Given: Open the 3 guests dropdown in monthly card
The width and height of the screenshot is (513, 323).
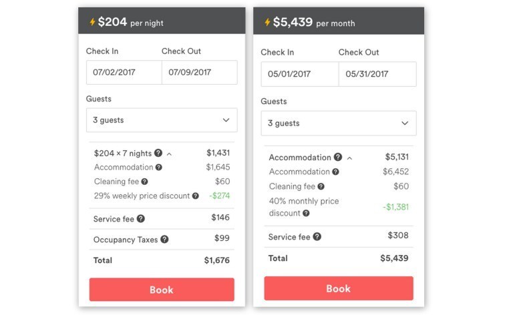Looking at the screenshot, I should click(x=338, y=123).
